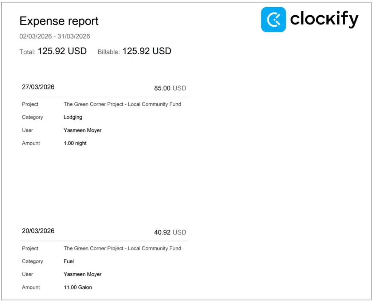373x301 pixels.
Task: Select the 85.00 USD amount
Action: (170, 88)
